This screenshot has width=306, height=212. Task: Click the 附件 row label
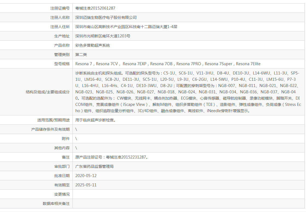point(66,139)
